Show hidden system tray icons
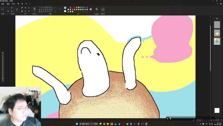 tap(198, 124)
